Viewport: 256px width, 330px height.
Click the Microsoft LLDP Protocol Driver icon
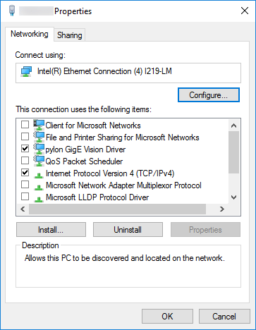[x=39, y=199]
